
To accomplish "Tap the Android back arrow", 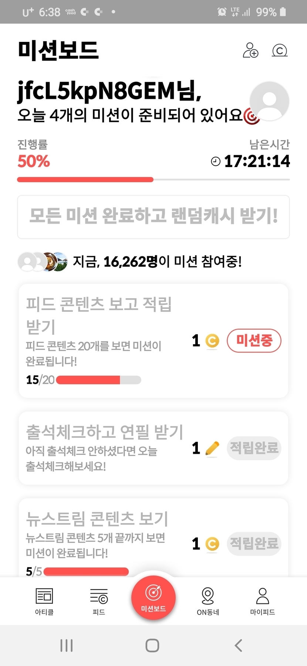I will coord(239,646).
